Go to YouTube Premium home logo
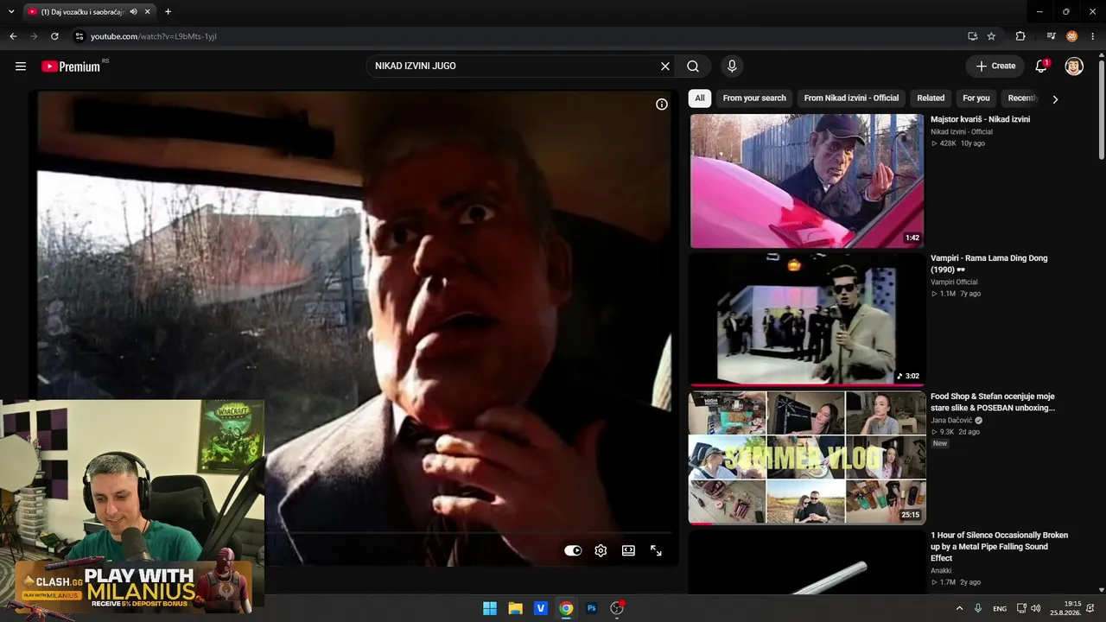Image resolution: width=1106 pixels, height=622 pixels. coord(71,67)
